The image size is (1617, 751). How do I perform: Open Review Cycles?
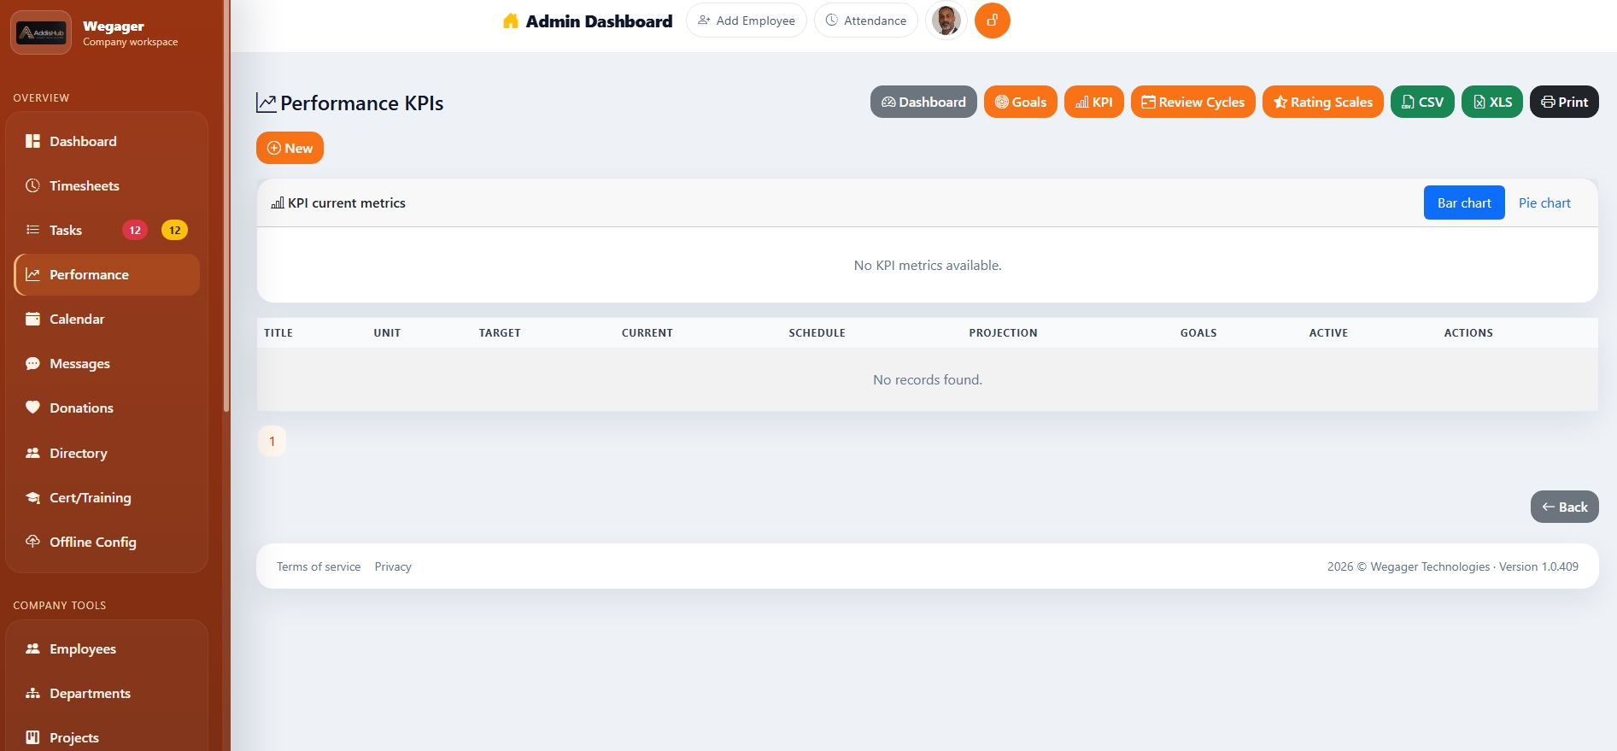click(x=1193, y=102)
